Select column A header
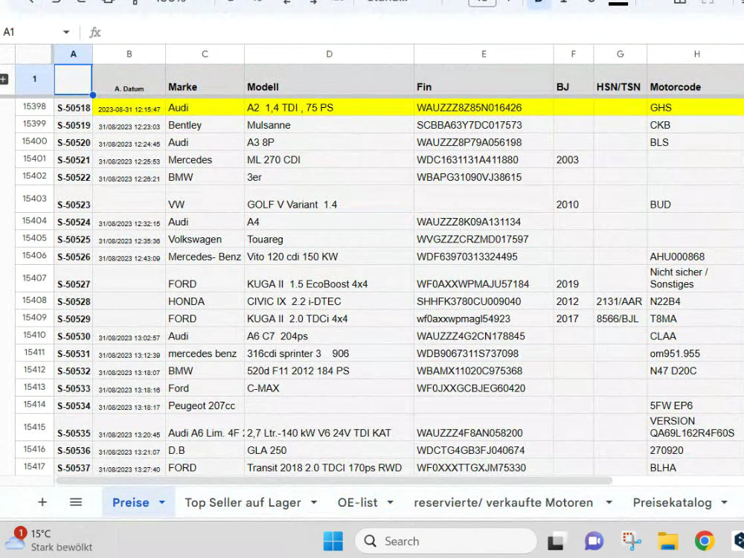The height and width of the screenshot is (558, 744). tap(73, 54)
